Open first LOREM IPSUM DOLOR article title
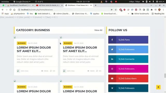This screenshot has width=166, height=93. coord(34,49)
